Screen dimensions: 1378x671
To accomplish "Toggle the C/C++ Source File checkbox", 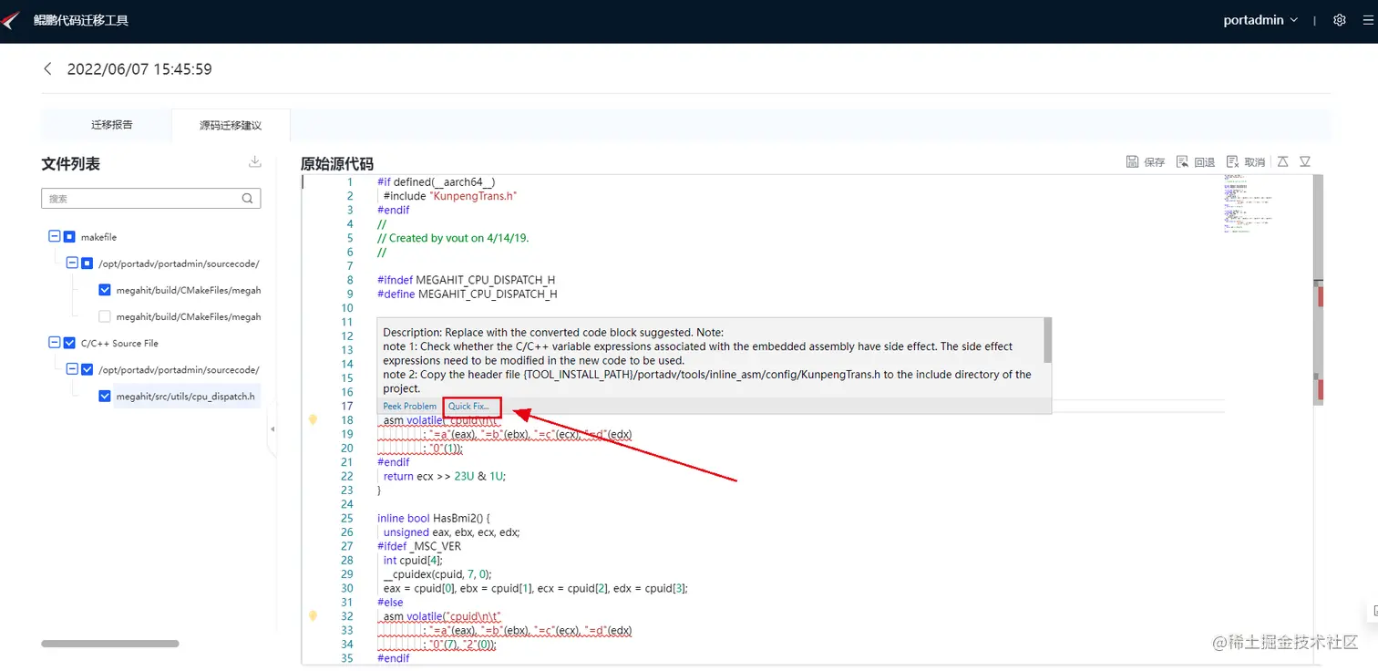I will coord(69,343).
